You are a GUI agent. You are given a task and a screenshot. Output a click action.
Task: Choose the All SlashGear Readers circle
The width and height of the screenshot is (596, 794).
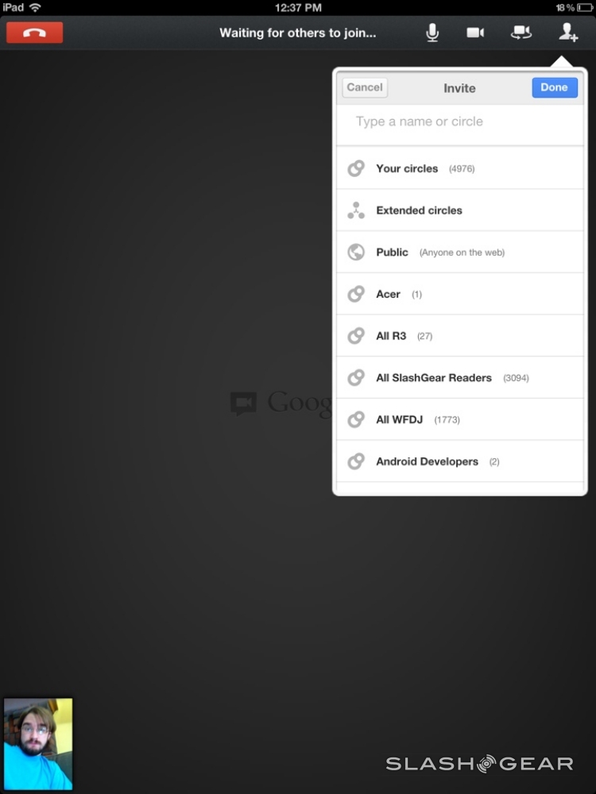[x=459, y=378]
